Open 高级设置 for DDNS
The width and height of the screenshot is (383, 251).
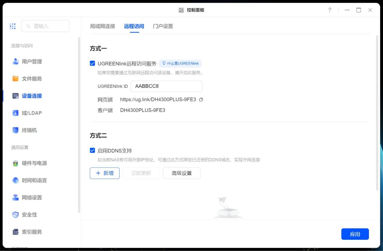pyautogui.click(x=182, y=173)
